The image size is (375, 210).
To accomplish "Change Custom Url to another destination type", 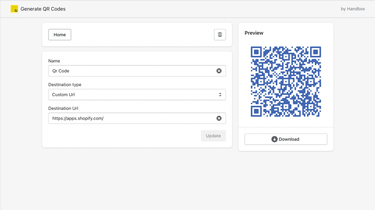I will [137, 94].
